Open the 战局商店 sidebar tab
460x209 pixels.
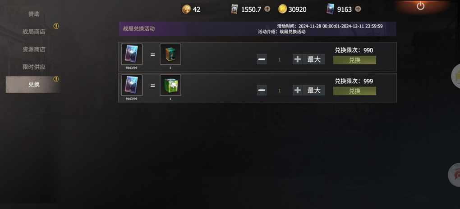34,32
